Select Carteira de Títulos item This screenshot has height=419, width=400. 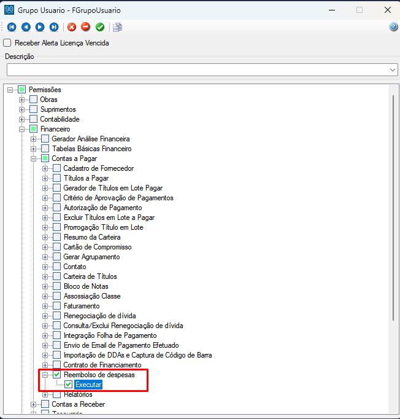[90, 276]
